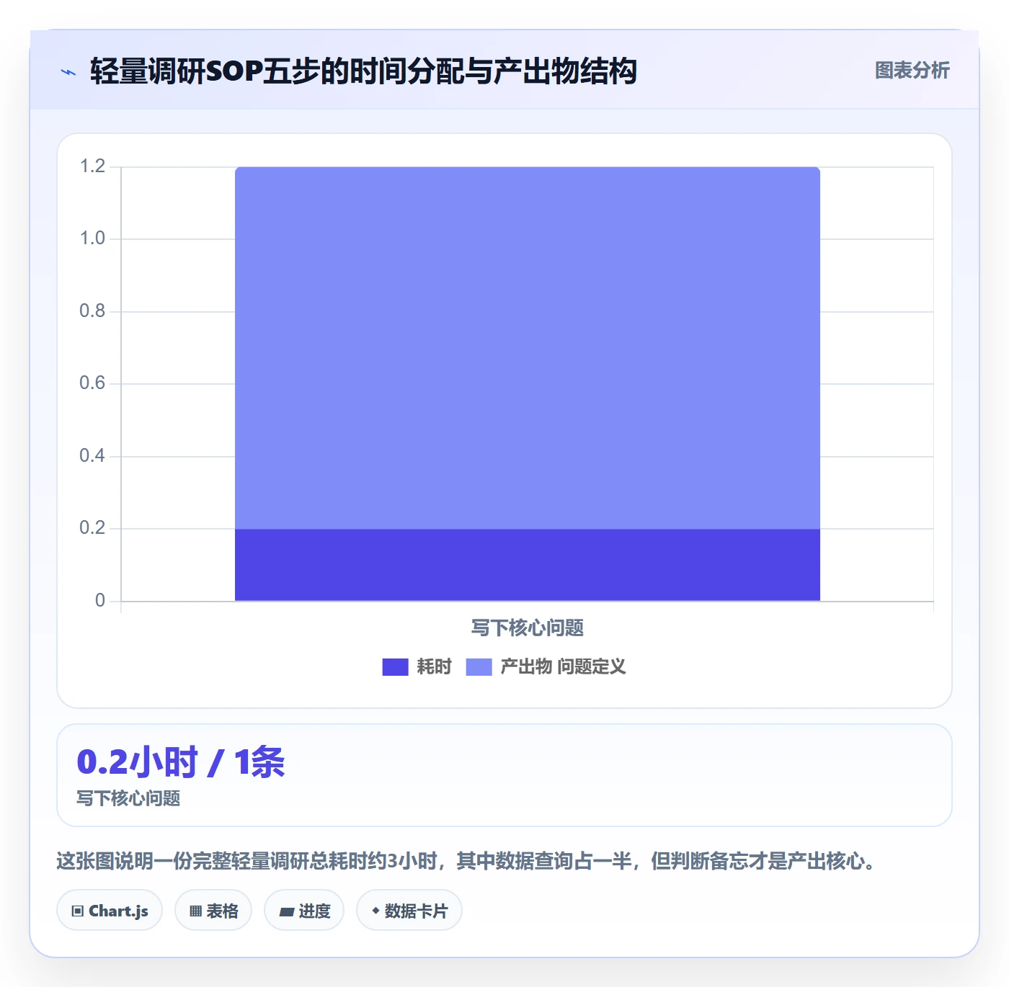This screenshot has height=987, width=1009.
Task: Select the Chart.js tag
Action: click(110, 911)
